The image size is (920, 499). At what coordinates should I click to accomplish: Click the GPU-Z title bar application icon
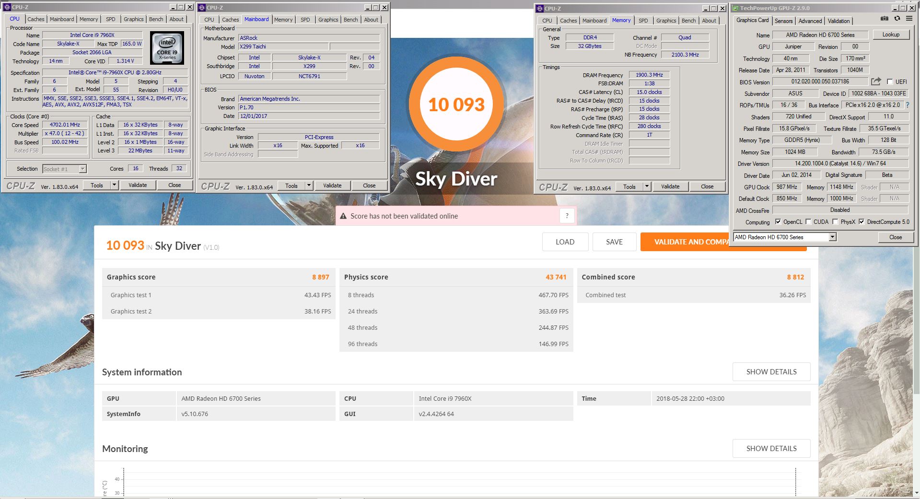[x=735, y=8]
